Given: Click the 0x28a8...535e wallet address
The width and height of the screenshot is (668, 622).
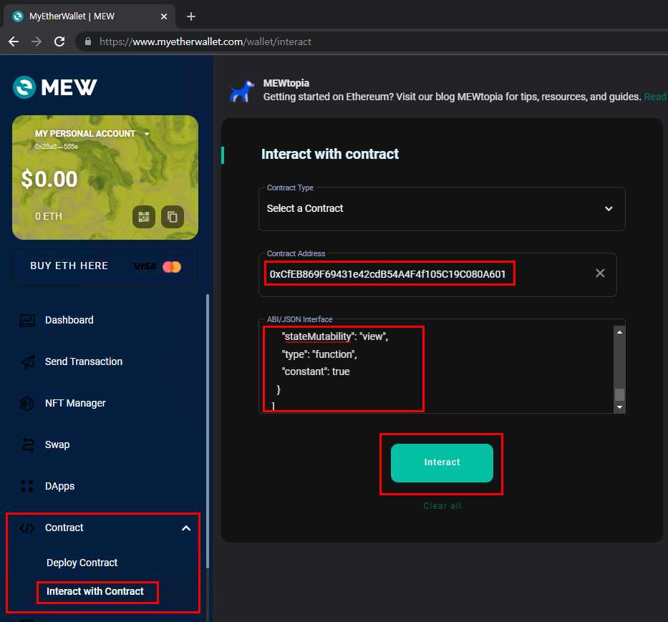Looking at the screenshot, I should point(57,147).
